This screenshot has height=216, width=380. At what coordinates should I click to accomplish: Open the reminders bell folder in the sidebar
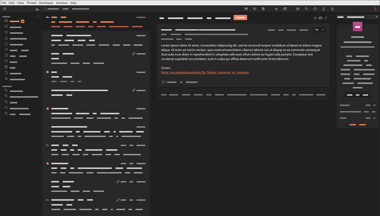coord(6,38)
